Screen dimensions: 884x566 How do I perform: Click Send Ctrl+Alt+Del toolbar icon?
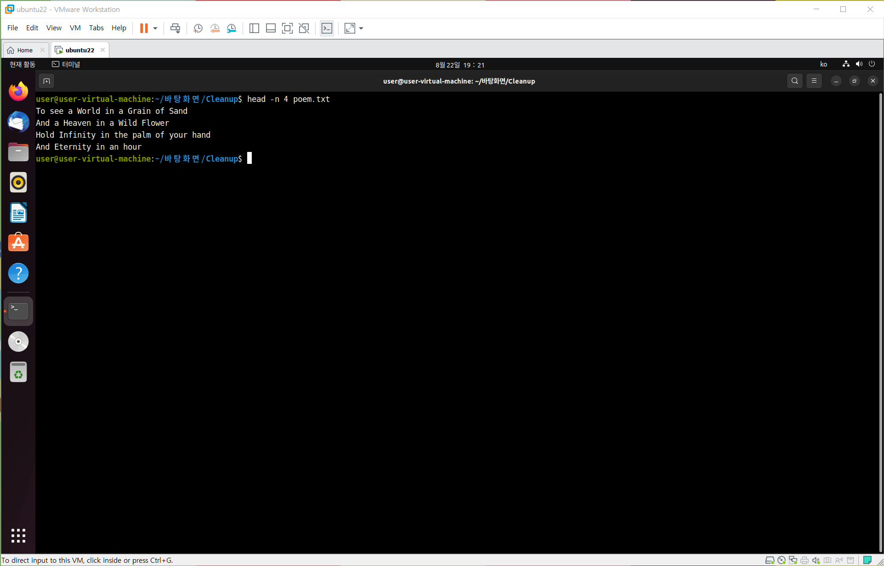click(175, 28)
